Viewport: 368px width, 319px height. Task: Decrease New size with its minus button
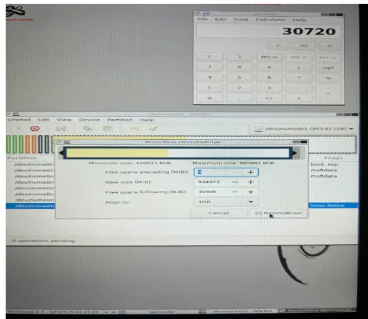(235, 182)
